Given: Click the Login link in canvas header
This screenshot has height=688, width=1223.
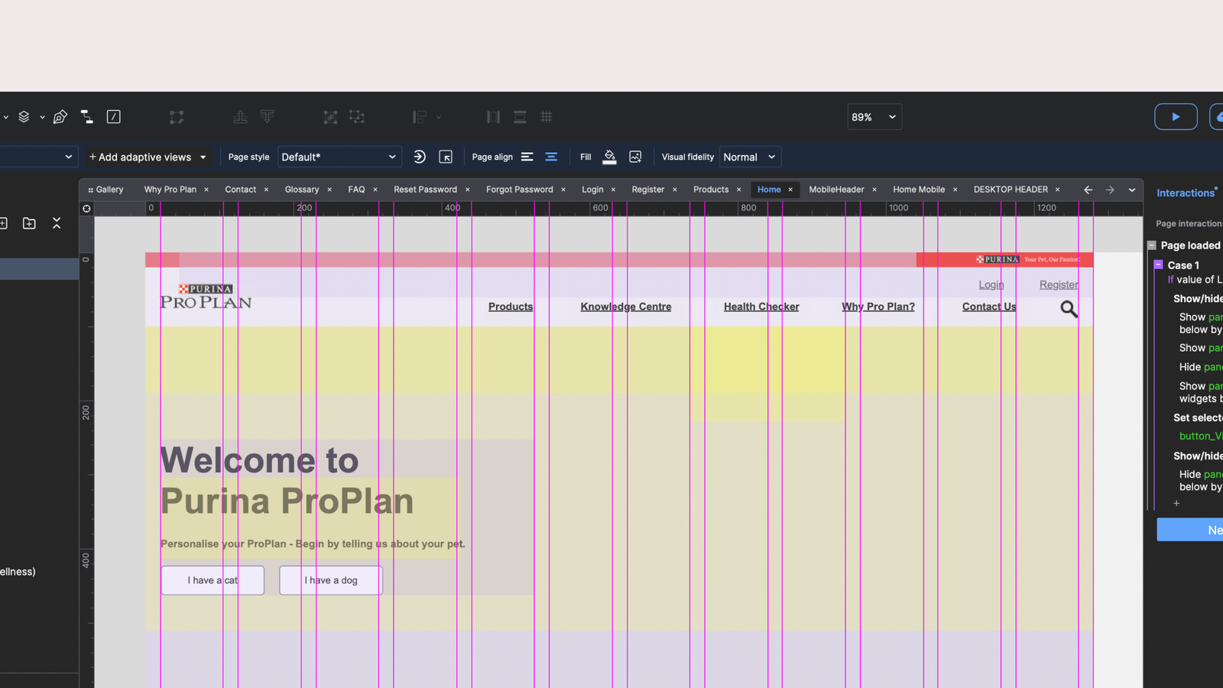Looking at the screenshot, I should click(991, 284).
